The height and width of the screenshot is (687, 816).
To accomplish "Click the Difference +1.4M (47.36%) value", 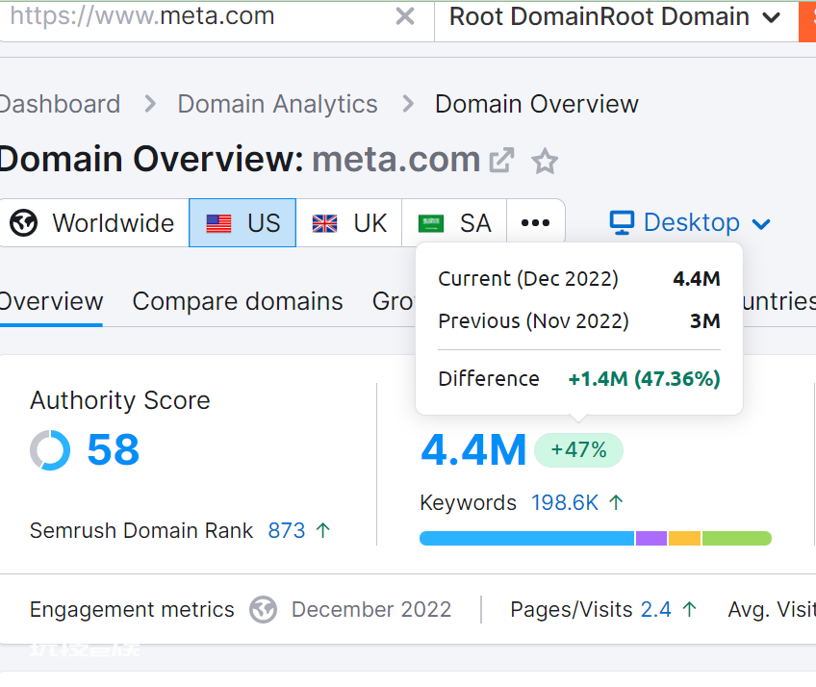I will pos(645,379).
